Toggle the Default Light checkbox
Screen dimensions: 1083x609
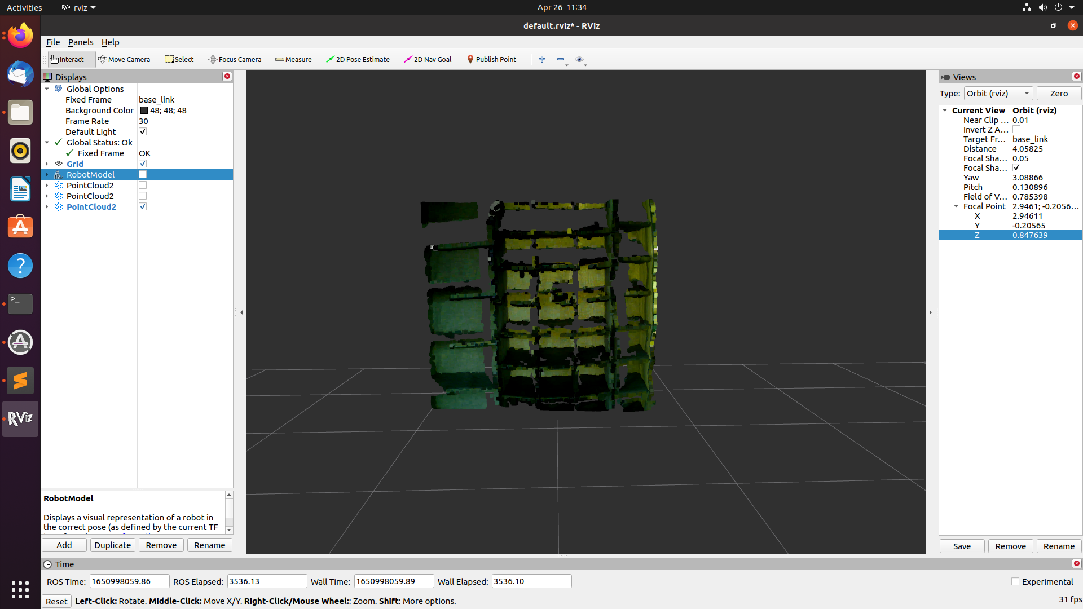tap(143, 131)
